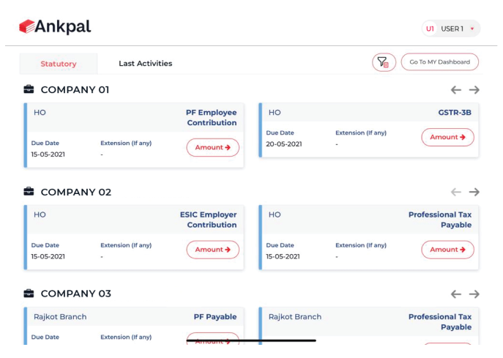
Task: Expand the USER 1 dropdown arrow
Action: pyautogui.click(x=472, y=29)
